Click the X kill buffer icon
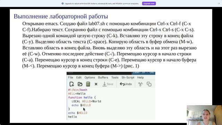This screenshot has height=125, width=222. tap(96, 84)
